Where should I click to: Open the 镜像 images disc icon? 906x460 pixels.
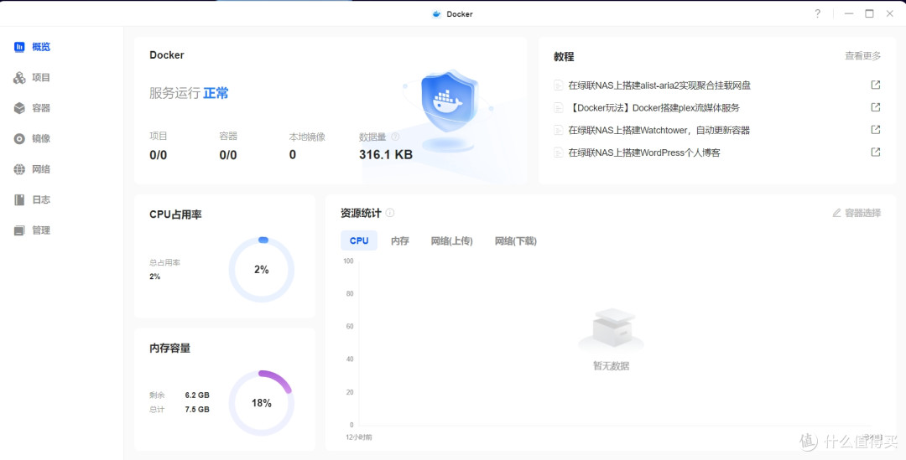(x=19, y=138)
